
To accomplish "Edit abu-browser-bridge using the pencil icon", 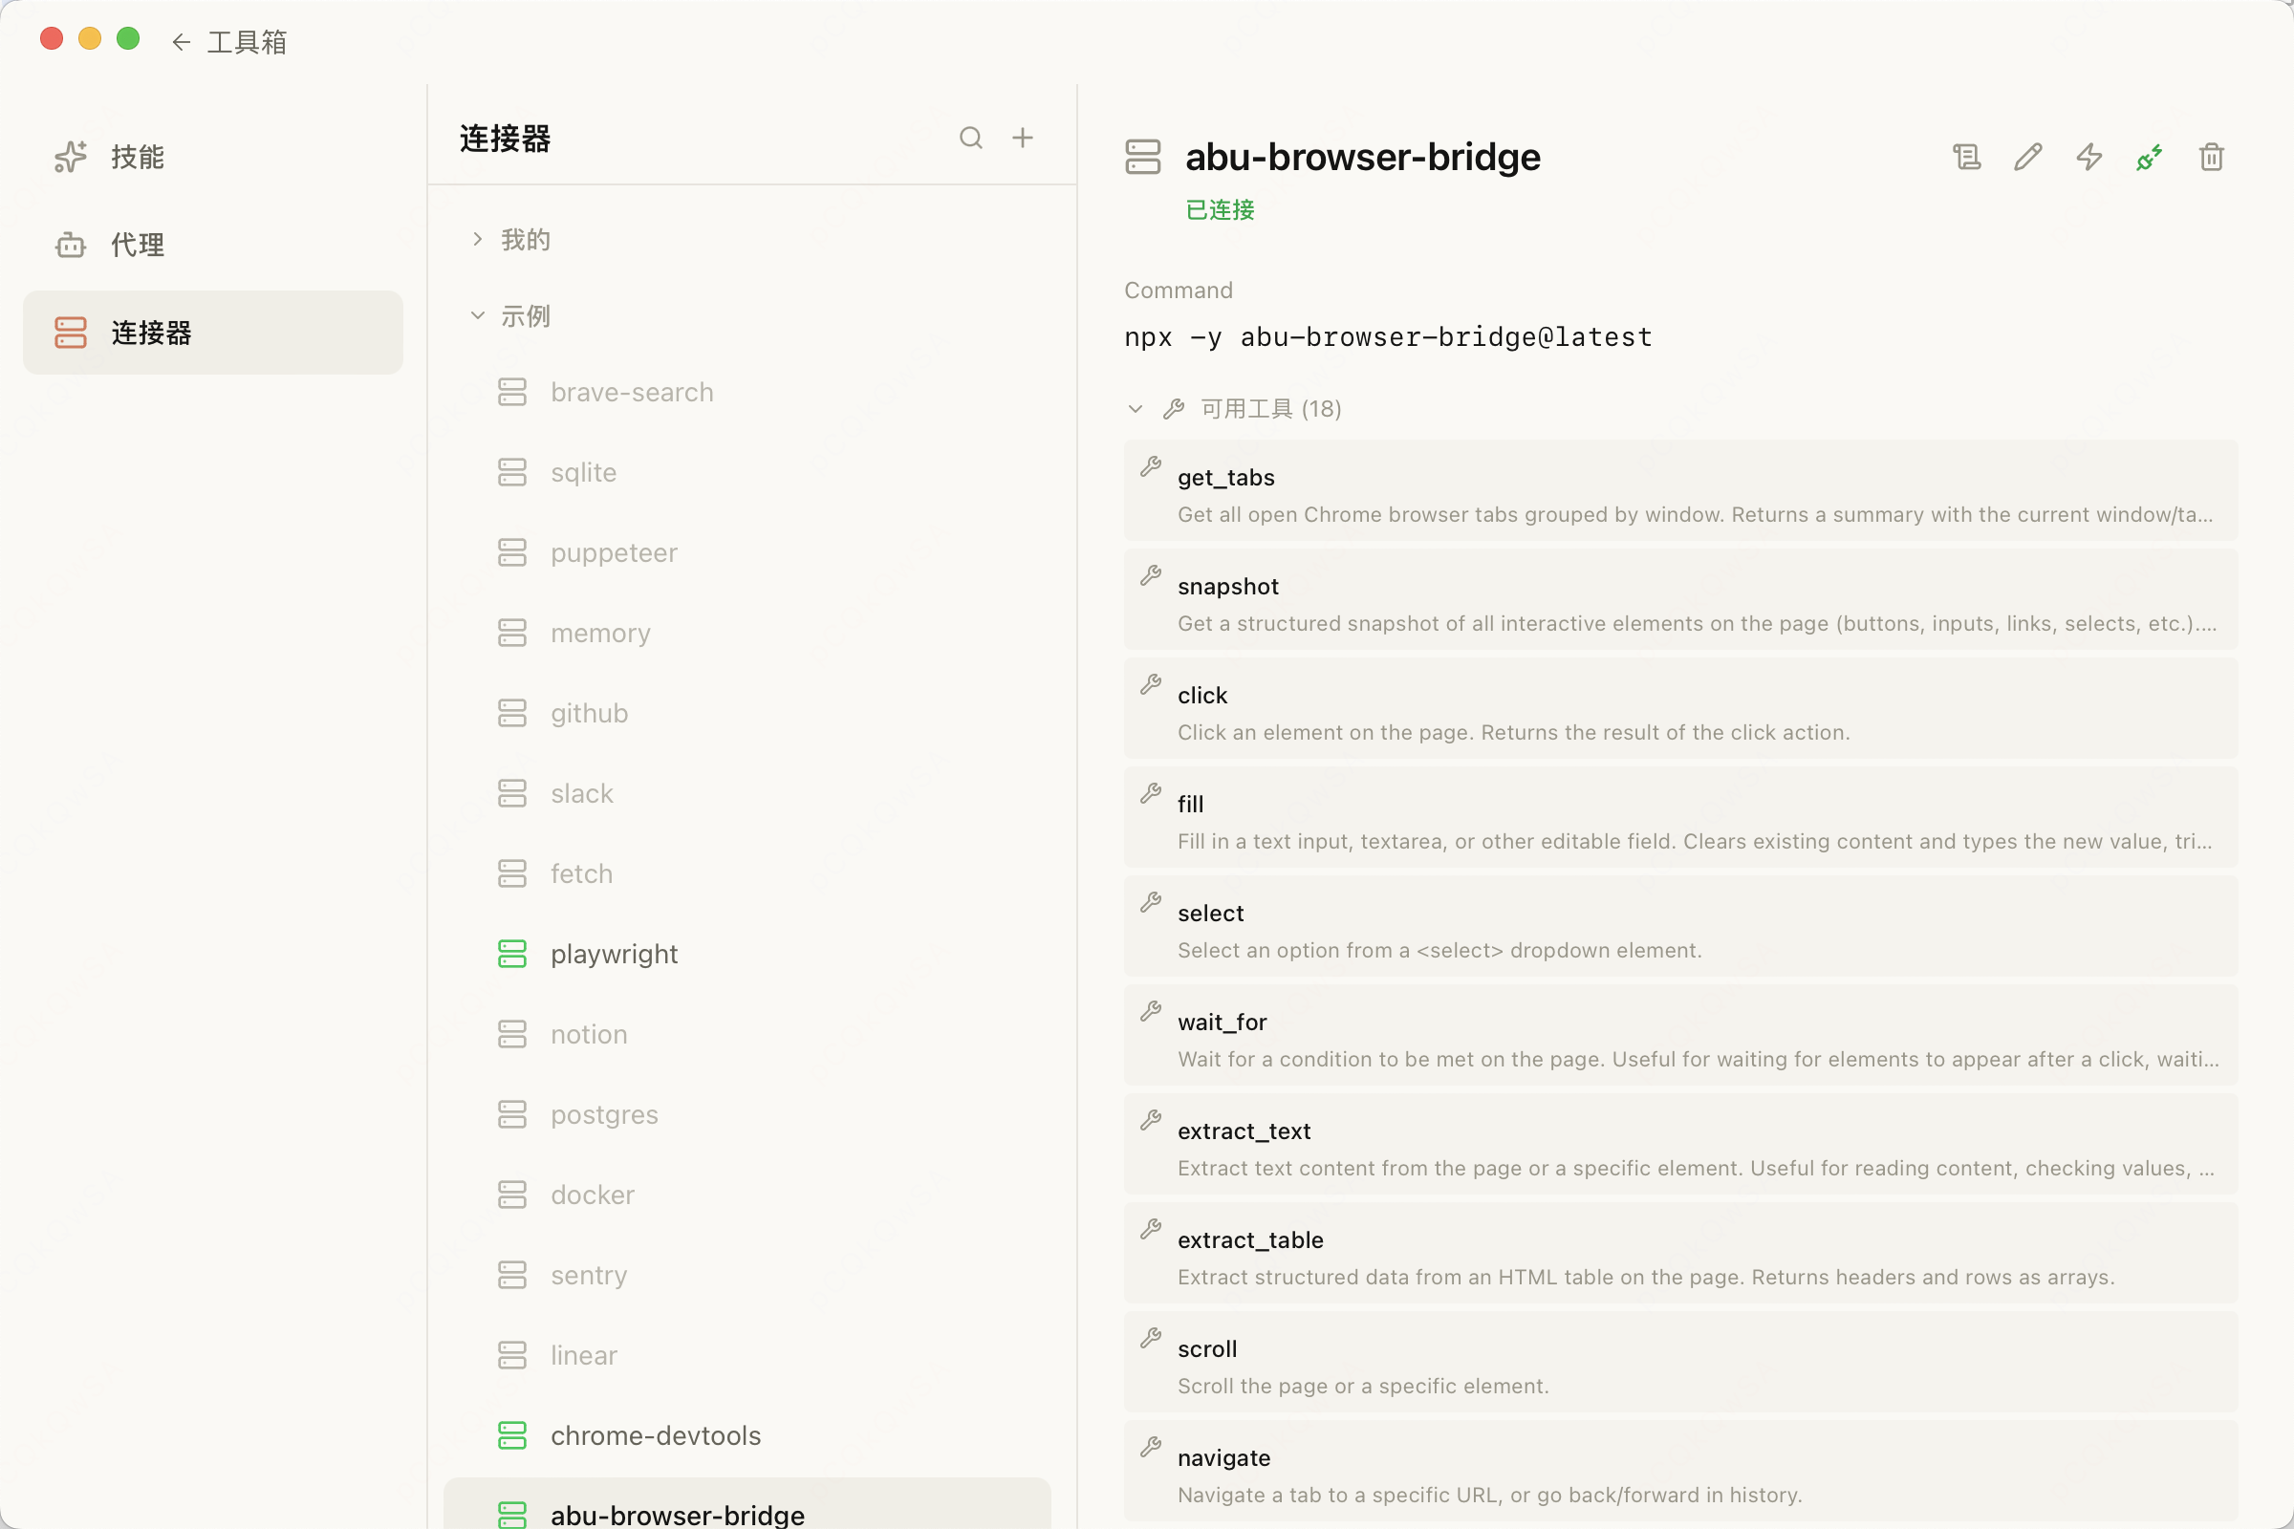I will pyautogui.click(x=2027, y=157).
